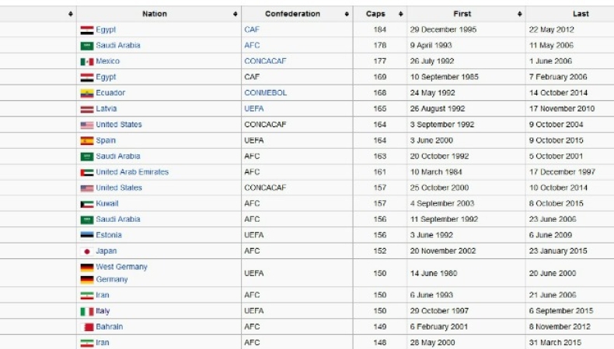Open the Italy nation link
614x349 pixels.
103,311
